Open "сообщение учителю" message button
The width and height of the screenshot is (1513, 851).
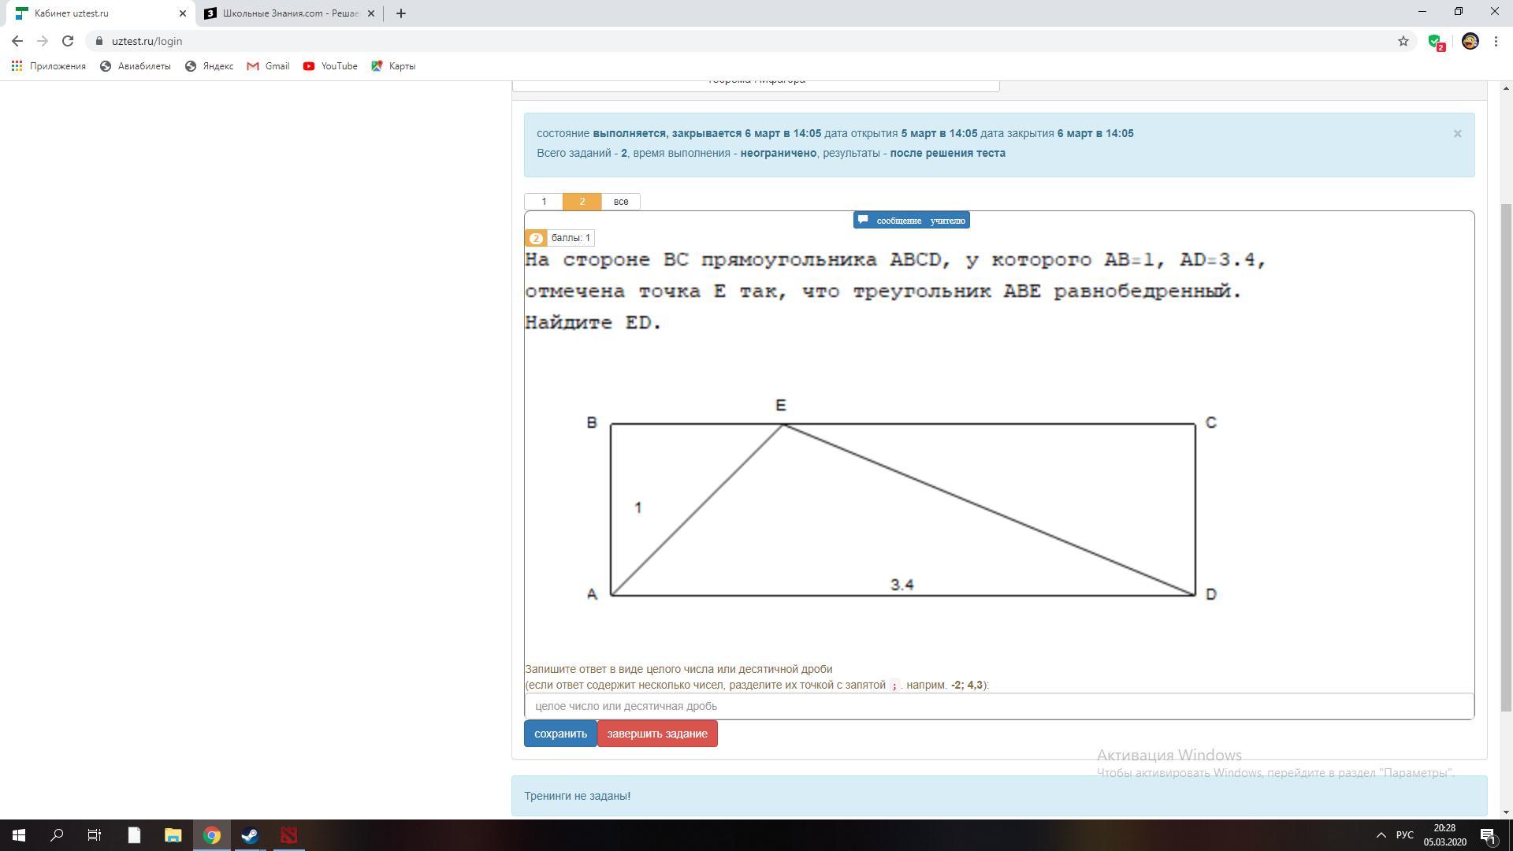911,221
